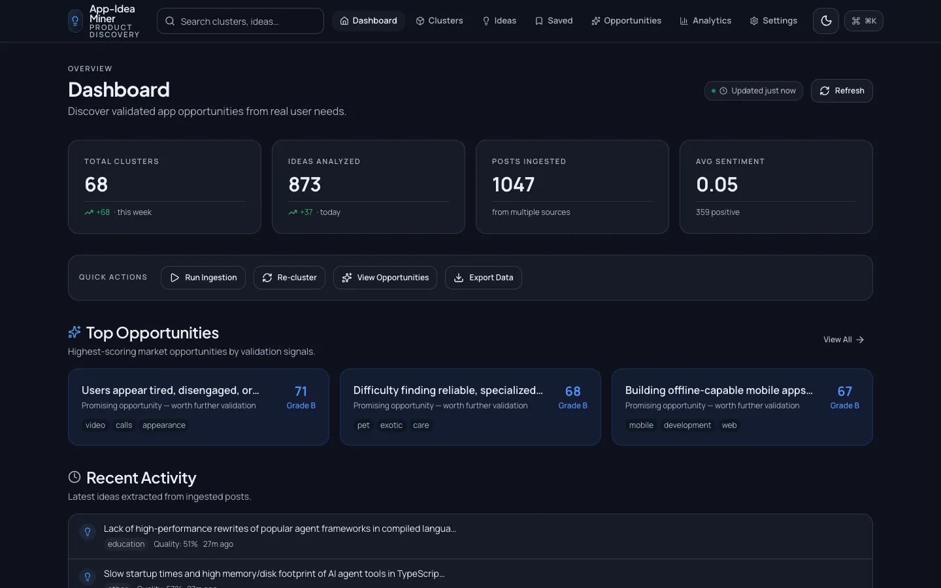This screenshot has height=588, width=941.
Task: Open the 'Difficulty finding reliable, specialized' opportunity
Action: (x=470, y=407)
